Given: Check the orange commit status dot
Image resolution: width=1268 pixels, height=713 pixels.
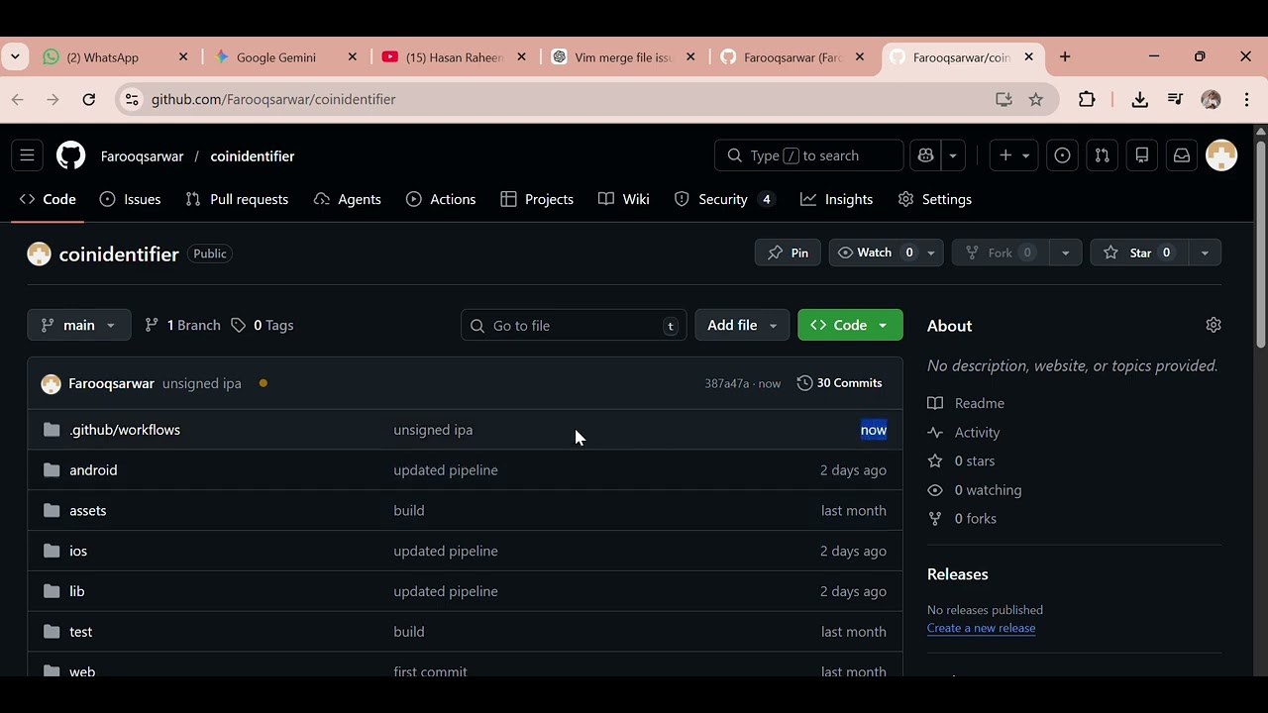Looking at the screenshot, I should [263, 383].
